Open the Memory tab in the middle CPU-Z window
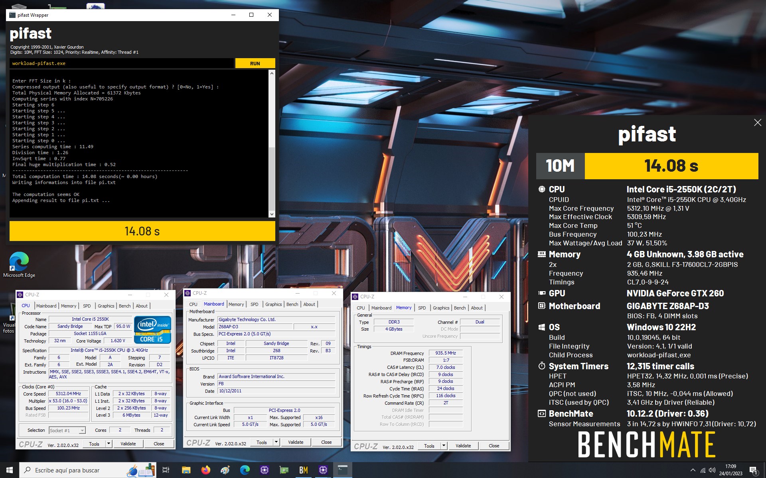The image size is (766, 478). point(236,304)
